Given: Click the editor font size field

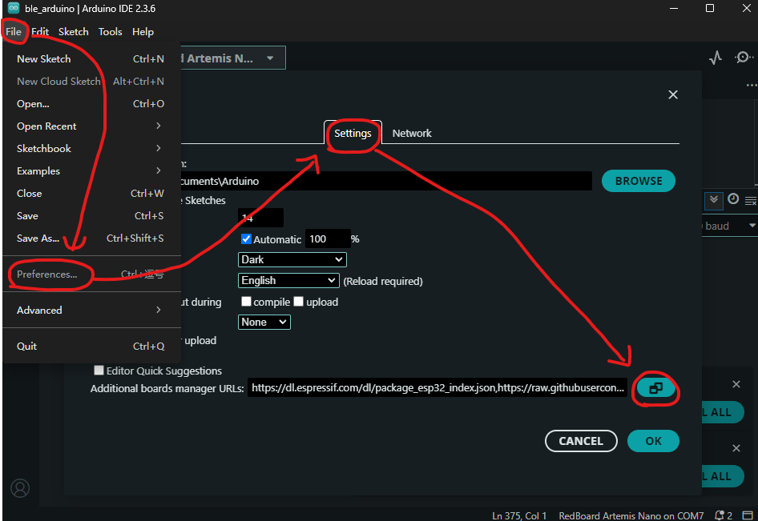Looking at the screenshot, I should click(260, 218).
